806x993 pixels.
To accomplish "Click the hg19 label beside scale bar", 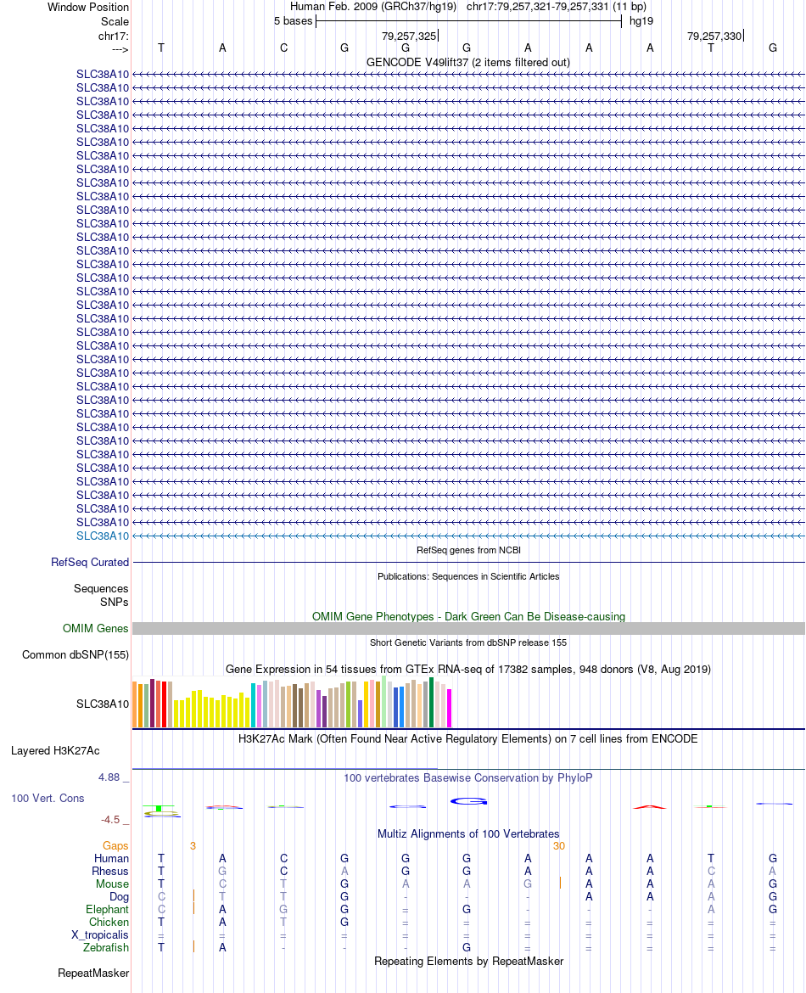I will 641,21.
